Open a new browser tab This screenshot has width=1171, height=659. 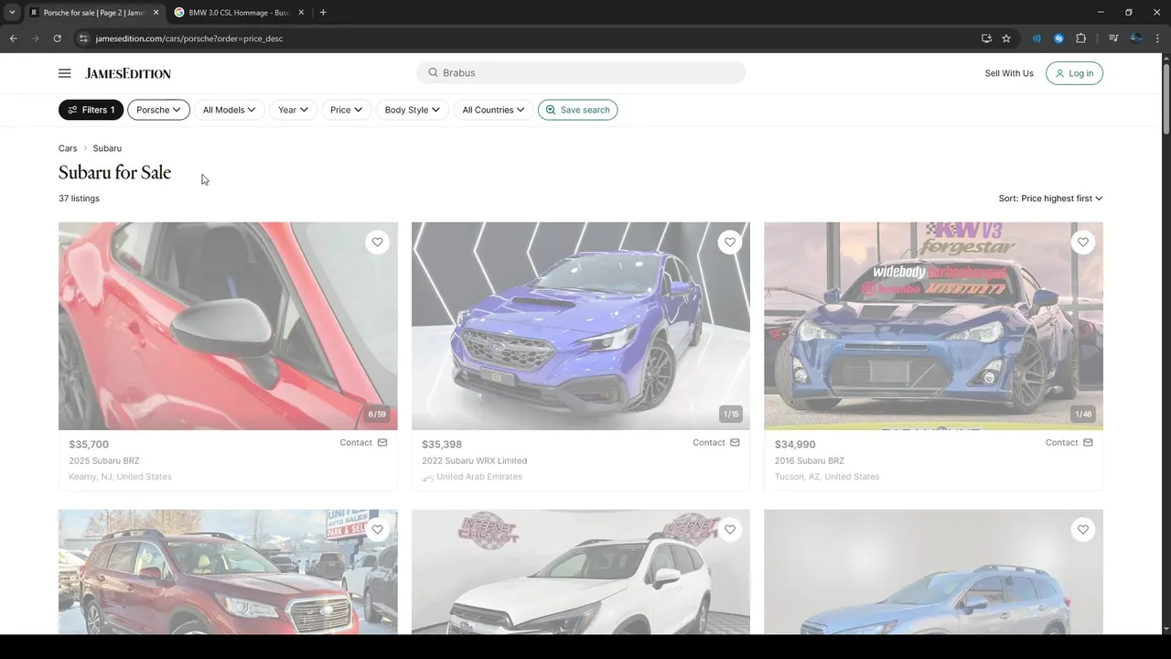point(323,13)
